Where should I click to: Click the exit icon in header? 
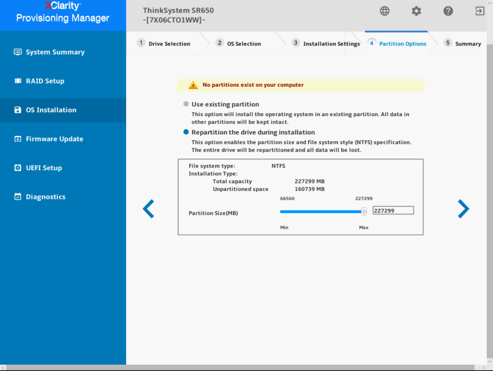coord(480,11)
